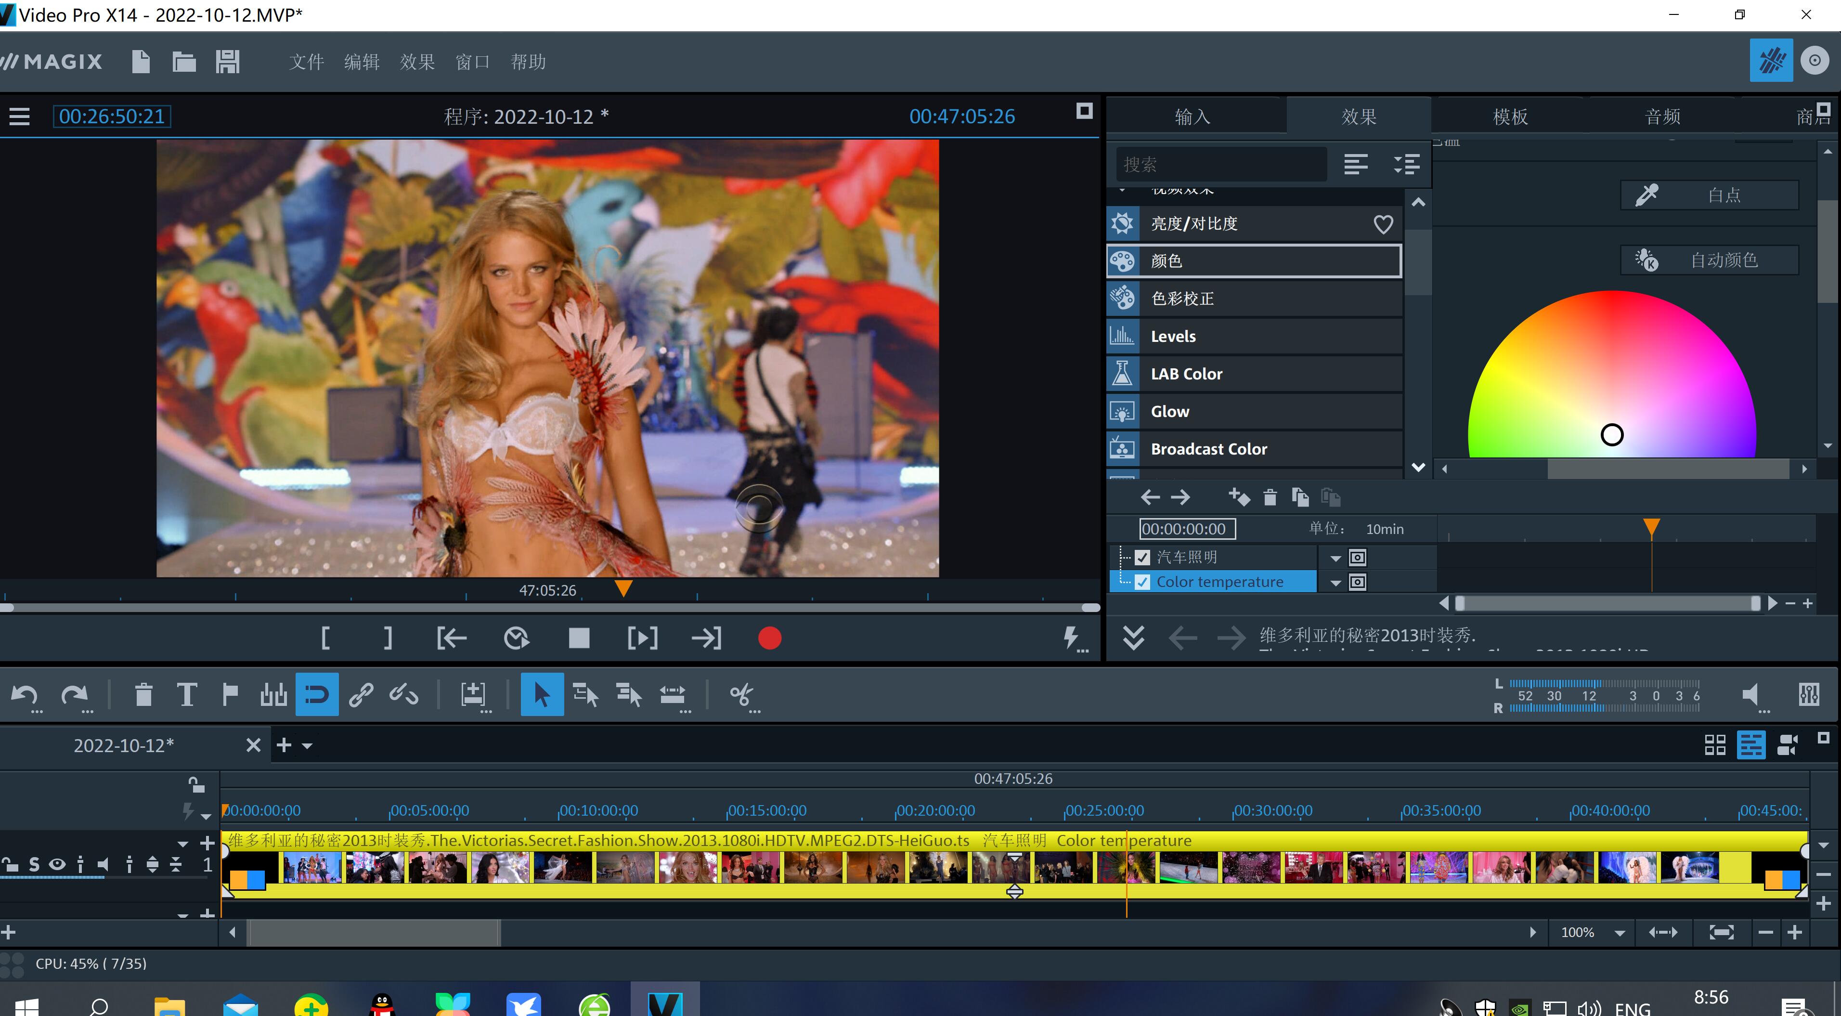This screenshot has height=1016, width=1841.
Task: Select the mouse pointer mode for single objects
Action: (x=542, y=694)
